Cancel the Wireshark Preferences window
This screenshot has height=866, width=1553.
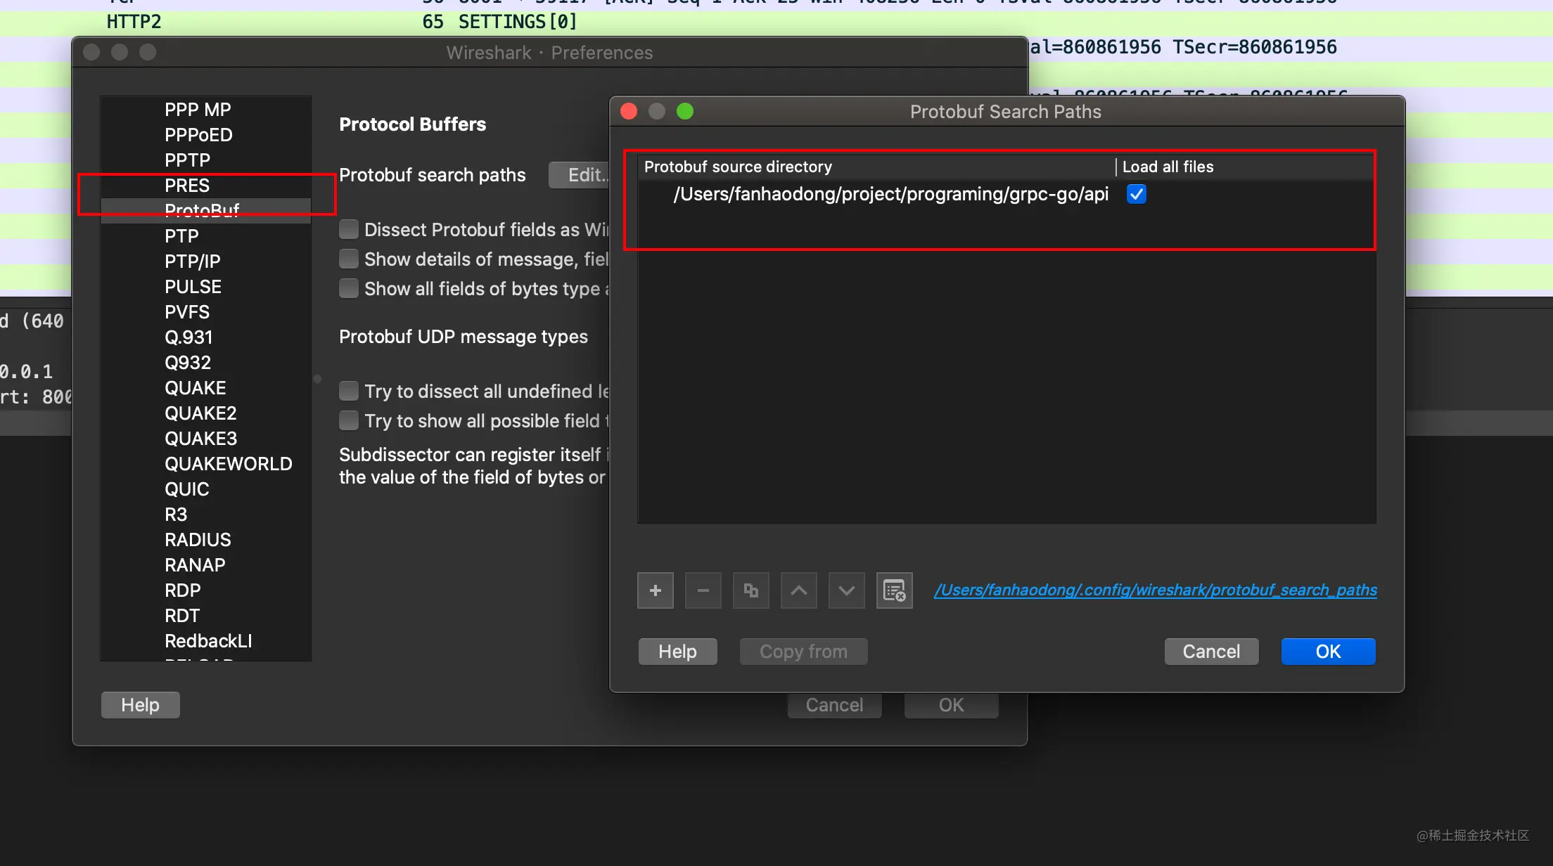834,705
